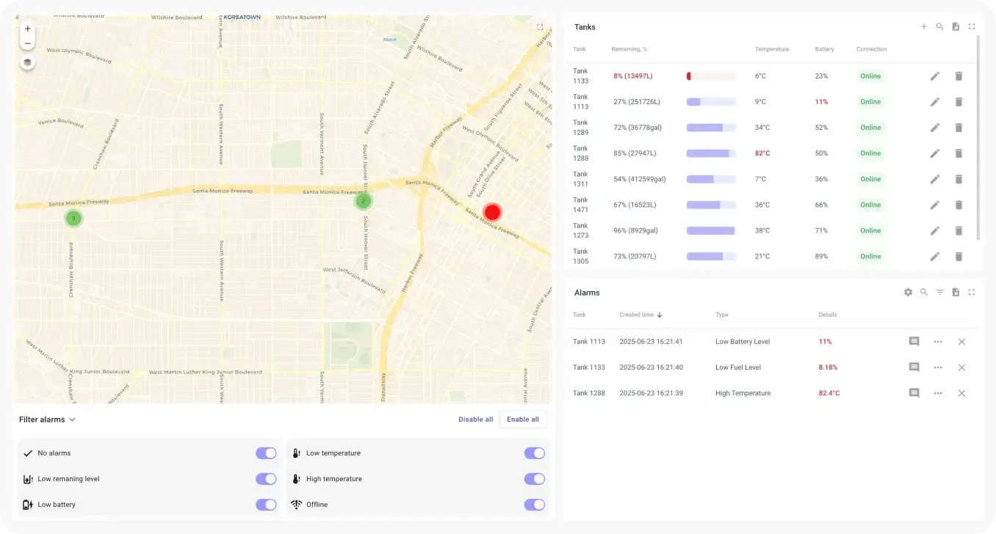This screenshot has width=996, height=534.
Task: Toggle the Low temperature filter
Action: 535,453
